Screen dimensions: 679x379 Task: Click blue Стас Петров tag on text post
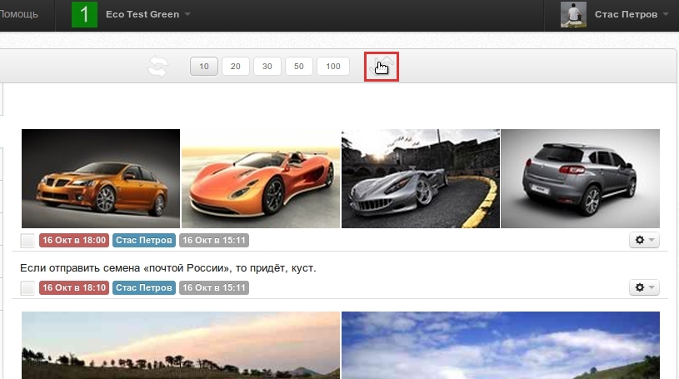click(144, 287)
